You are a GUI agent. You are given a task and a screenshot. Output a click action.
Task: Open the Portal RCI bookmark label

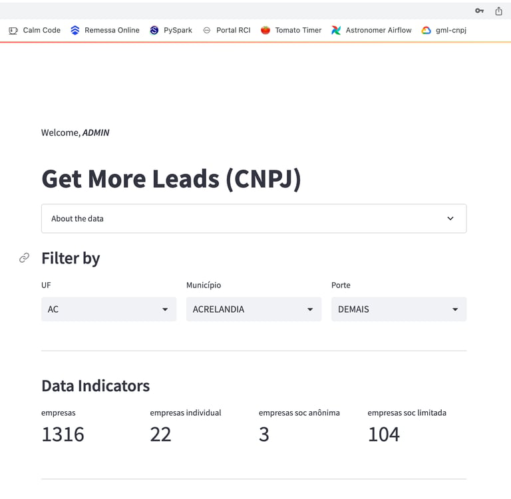234,31
